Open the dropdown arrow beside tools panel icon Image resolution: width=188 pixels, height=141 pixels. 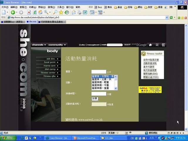pyautogui.click(x=104, y=12)
